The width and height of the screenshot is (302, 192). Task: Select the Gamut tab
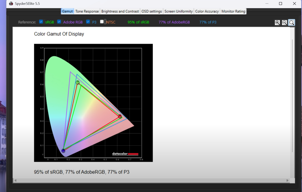[x=68, y=11]
